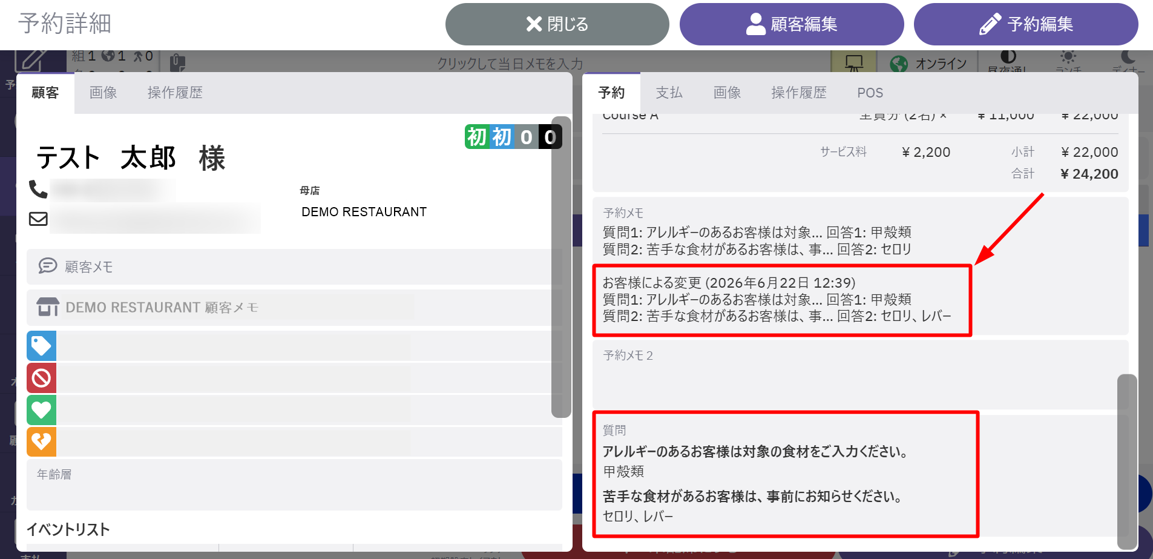Open the POS tab
This screenshot has height=559, width=1153.
870,93
